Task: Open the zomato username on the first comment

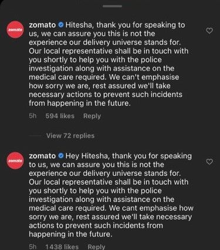Action: point(42,25)
